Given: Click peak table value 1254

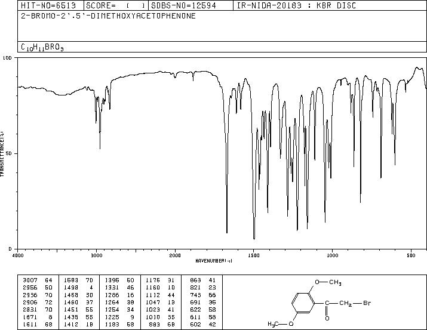Looking at the screenshot, I should coord(112,310).
